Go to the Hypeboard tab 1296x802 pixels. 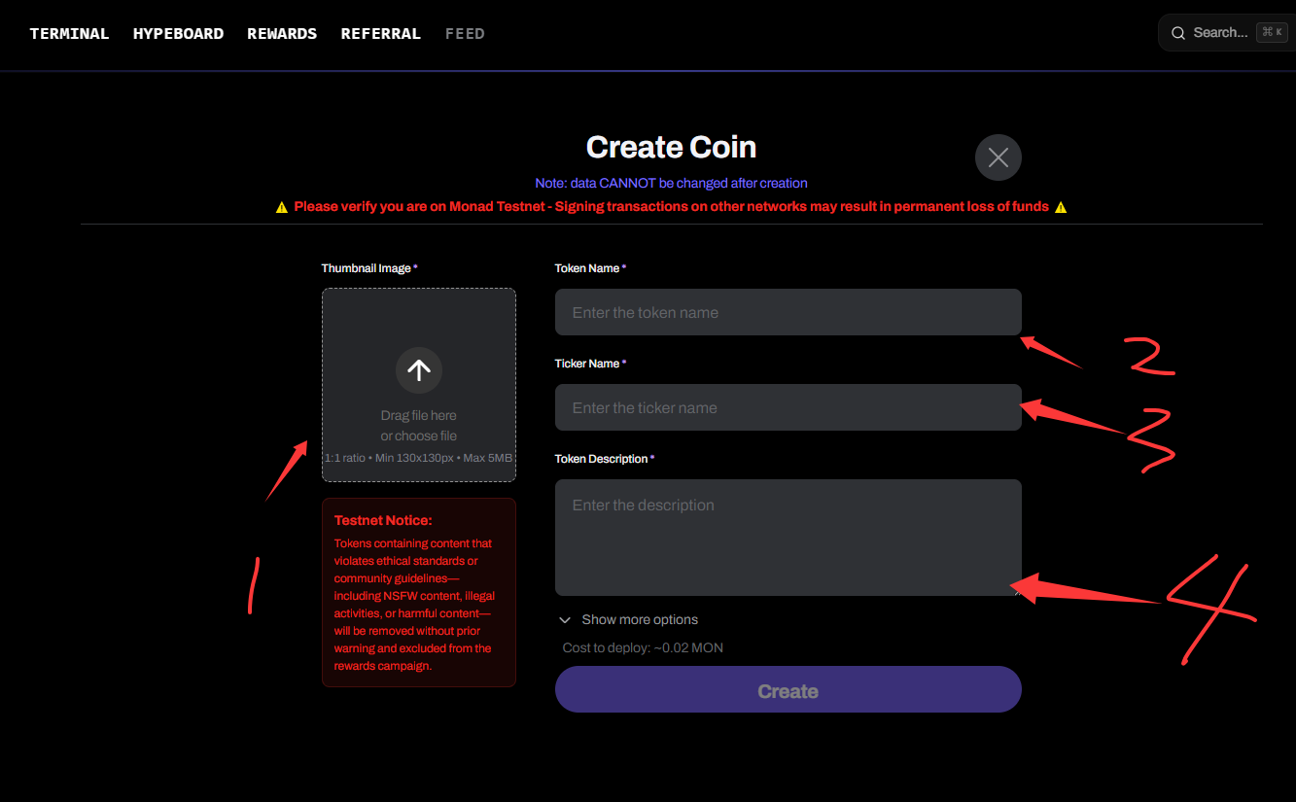(x=178, y=34)
